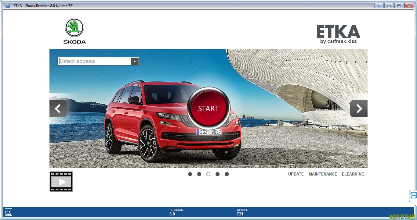This screenshot has width=417, height=220.
Task: Open the Direct access dropdown arrow
Action: click(135, 61)
